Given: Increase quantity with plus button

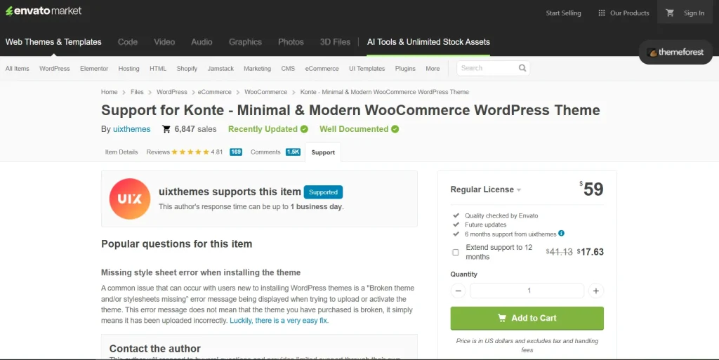Looking at the screenshot, I should 595,291.
